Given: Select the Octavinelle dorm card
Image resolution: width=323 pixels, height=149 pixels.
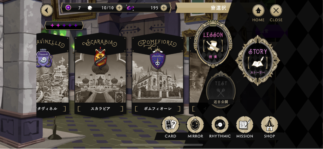Looking at the screenshot, I should pyautogui.click(x=53, y=75).
